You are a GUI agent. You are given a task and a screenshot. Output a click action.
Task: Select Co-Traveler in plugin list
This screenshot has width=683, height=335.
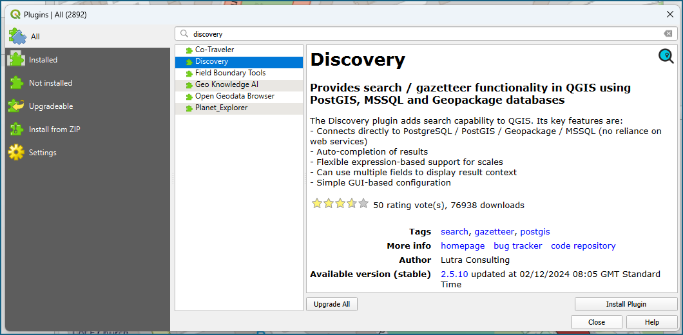[238, 50]
